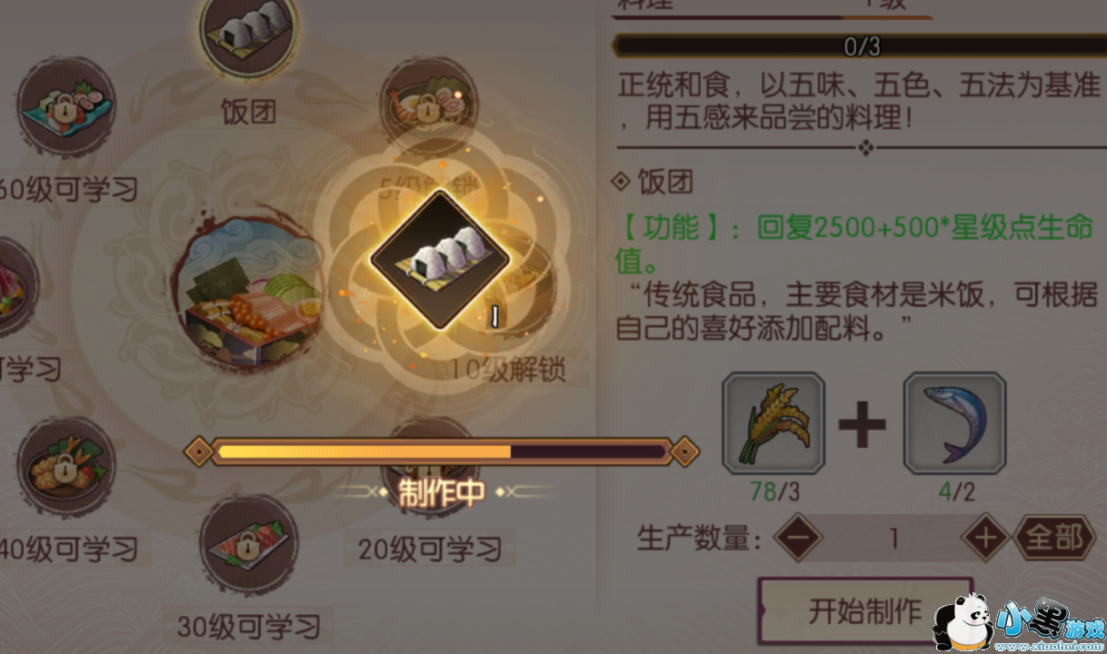The height and width of the screenshot is (654, 1107).
Task: Tap the locked sashimi plate recipe icon
Action: (x=247, y=542)
